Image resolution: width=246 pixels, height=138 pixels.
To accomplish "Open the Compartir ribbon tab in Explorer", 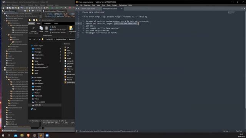I will 47,23.
